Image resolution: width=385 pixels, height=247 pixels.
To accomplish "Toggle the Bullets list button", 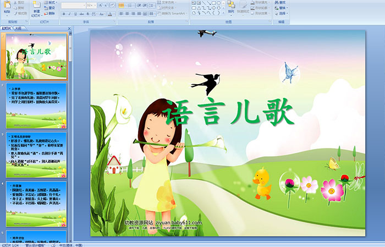I will point(122,6).
